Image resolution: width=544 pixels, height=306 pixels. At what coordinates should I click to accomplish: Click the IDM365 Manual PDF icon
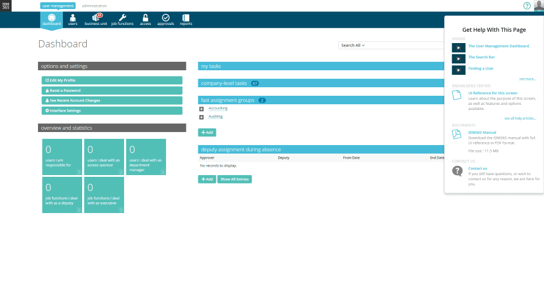457,134
